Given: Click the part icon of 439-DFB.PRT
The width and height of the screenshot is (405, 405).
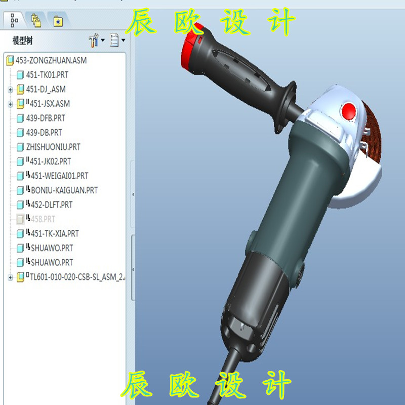Looking at the screenshot, I should pyautogui.click(x=20, y=118).
